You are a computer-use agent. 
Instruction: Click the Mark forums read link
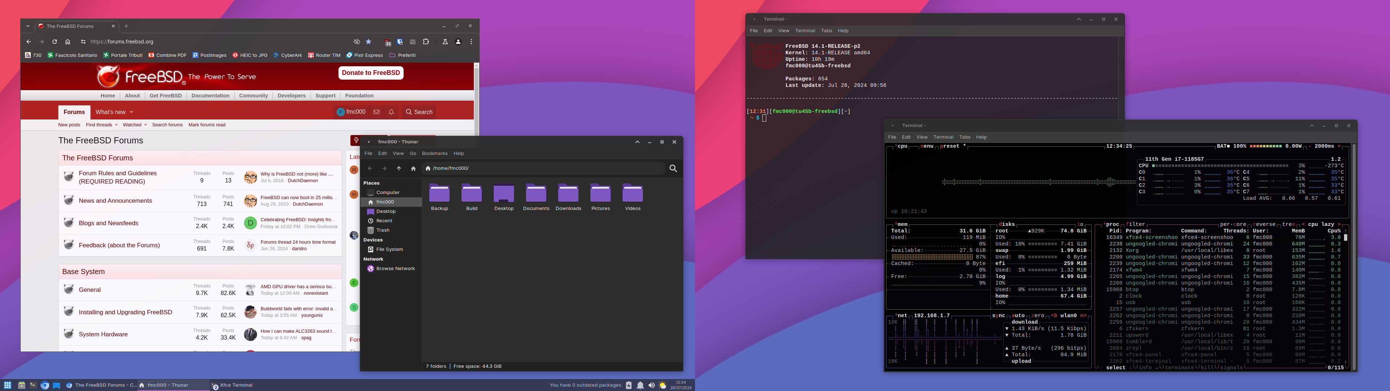coord(207,125)
